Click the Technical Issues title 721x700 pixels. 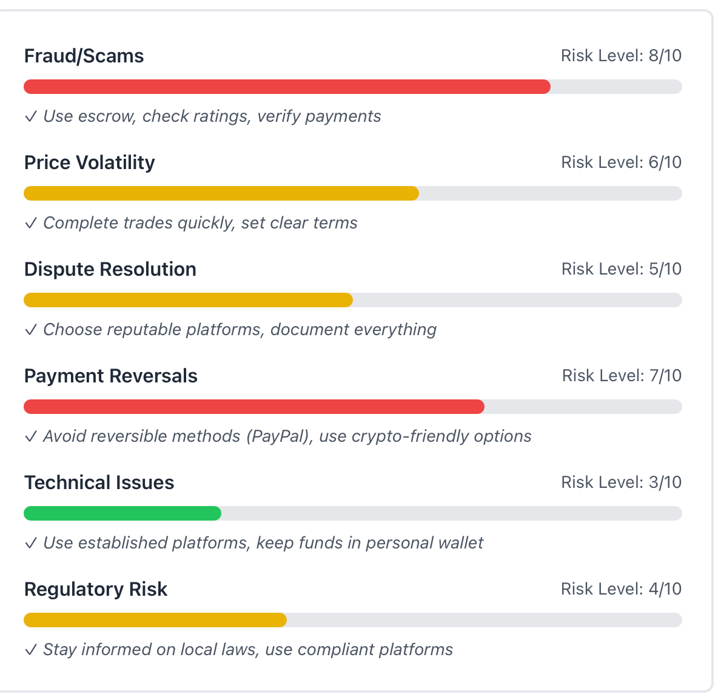(x=99, y=482)
